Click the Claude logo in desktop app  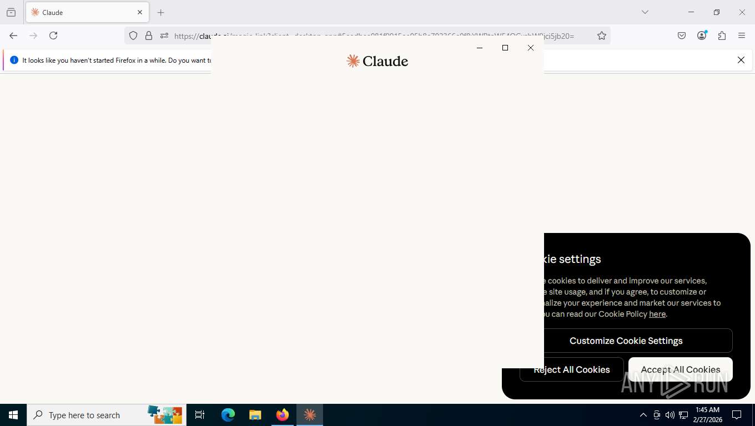point(377,61)
